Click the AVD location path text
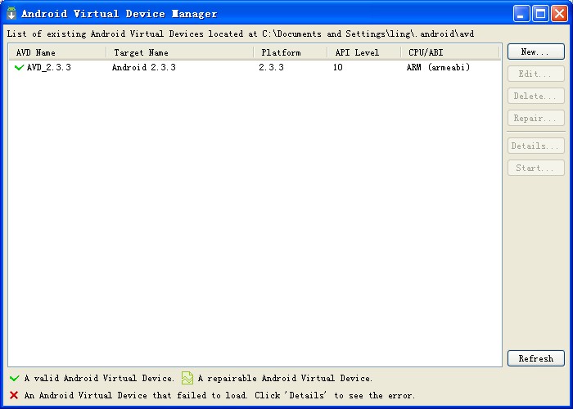The image size is (573, 409). pos(368,34)
